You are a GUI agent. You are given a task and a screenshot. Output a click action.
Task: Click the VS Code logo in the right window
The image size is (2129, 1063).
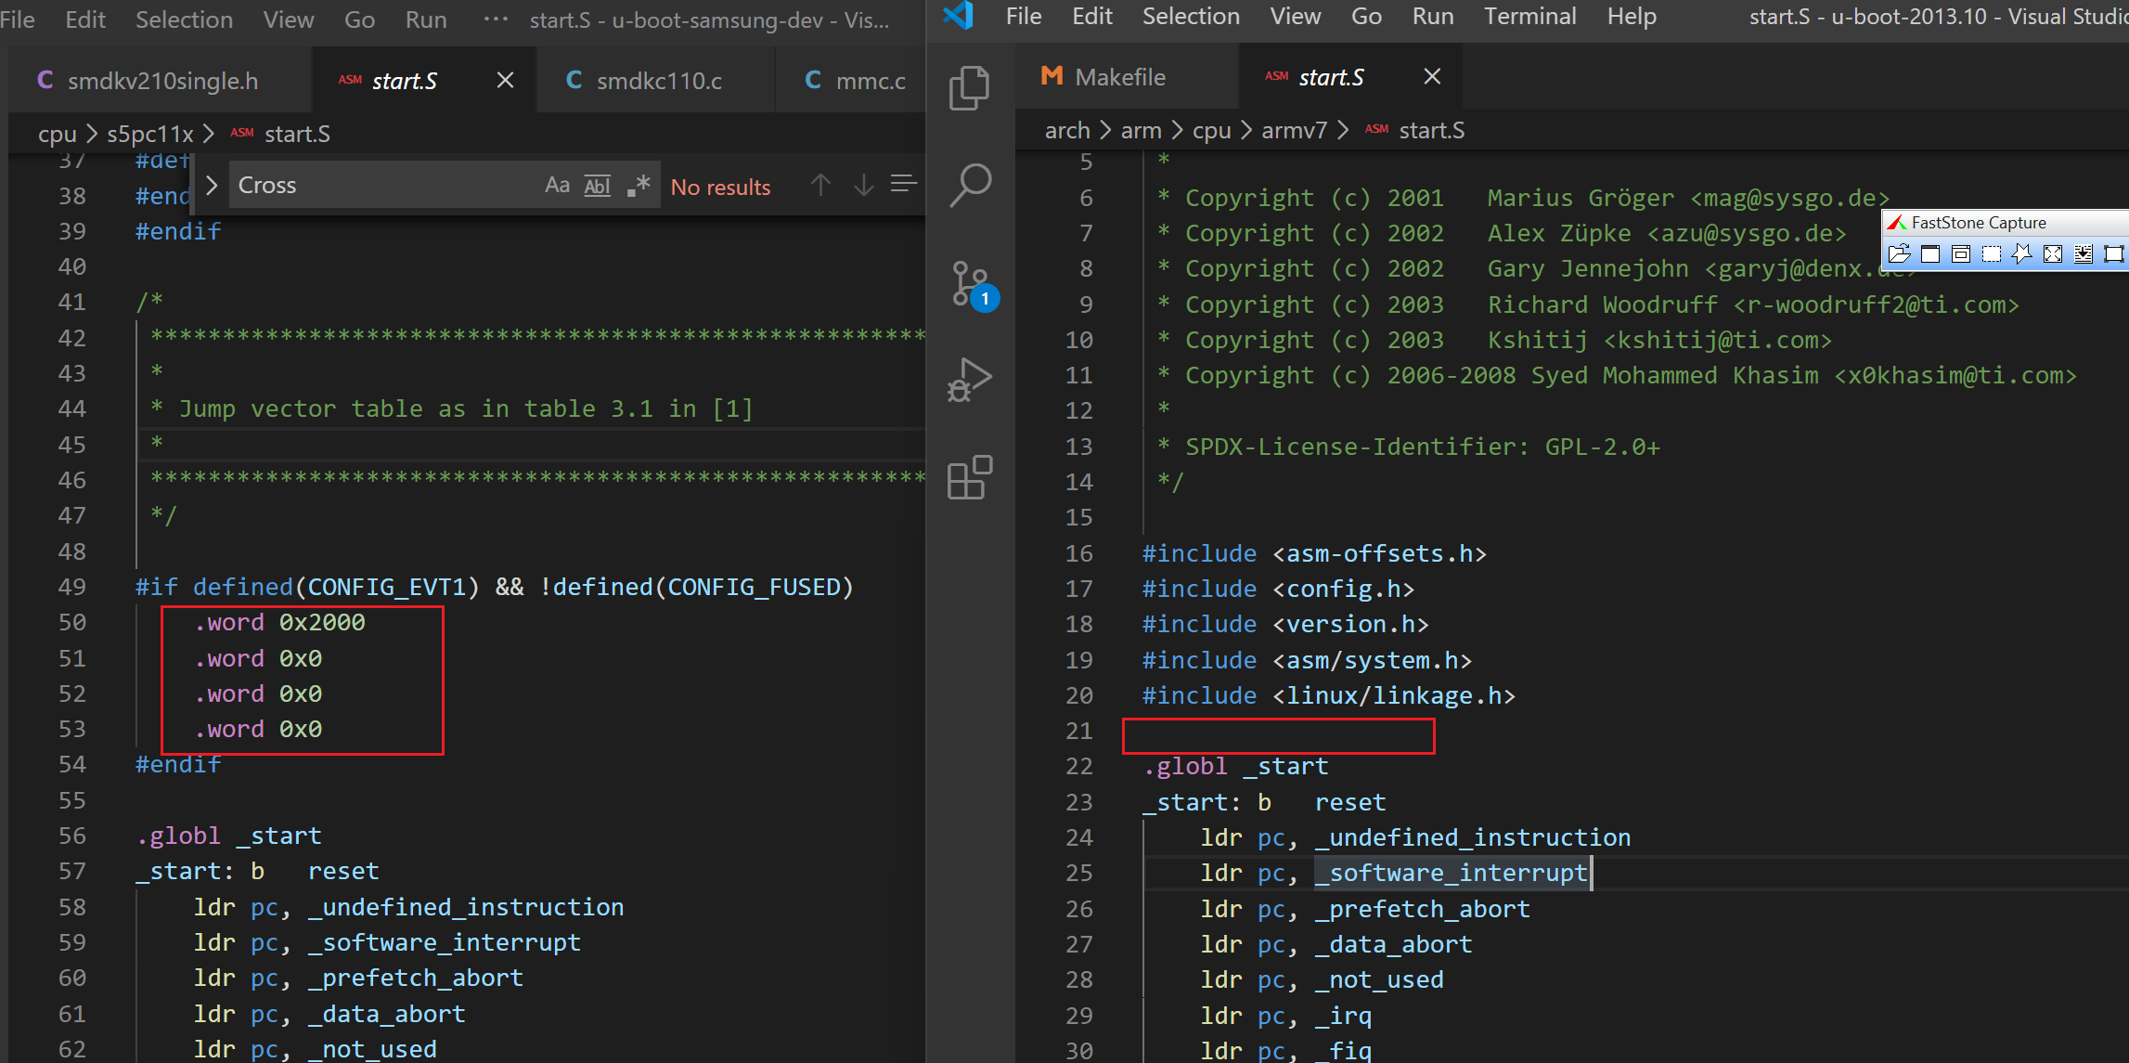click(958, 16)
